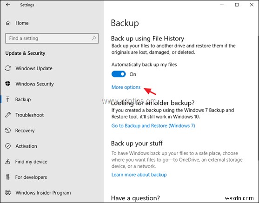Follow Learn more about backup link
This screenshot has height=203, width=259.
click(x=139, y=175)
